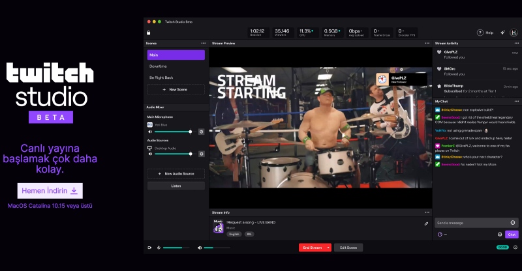The image size is (522, 271).
Task: Mute the Main Microphone speaker icon
Action: (x=150, y=132)
